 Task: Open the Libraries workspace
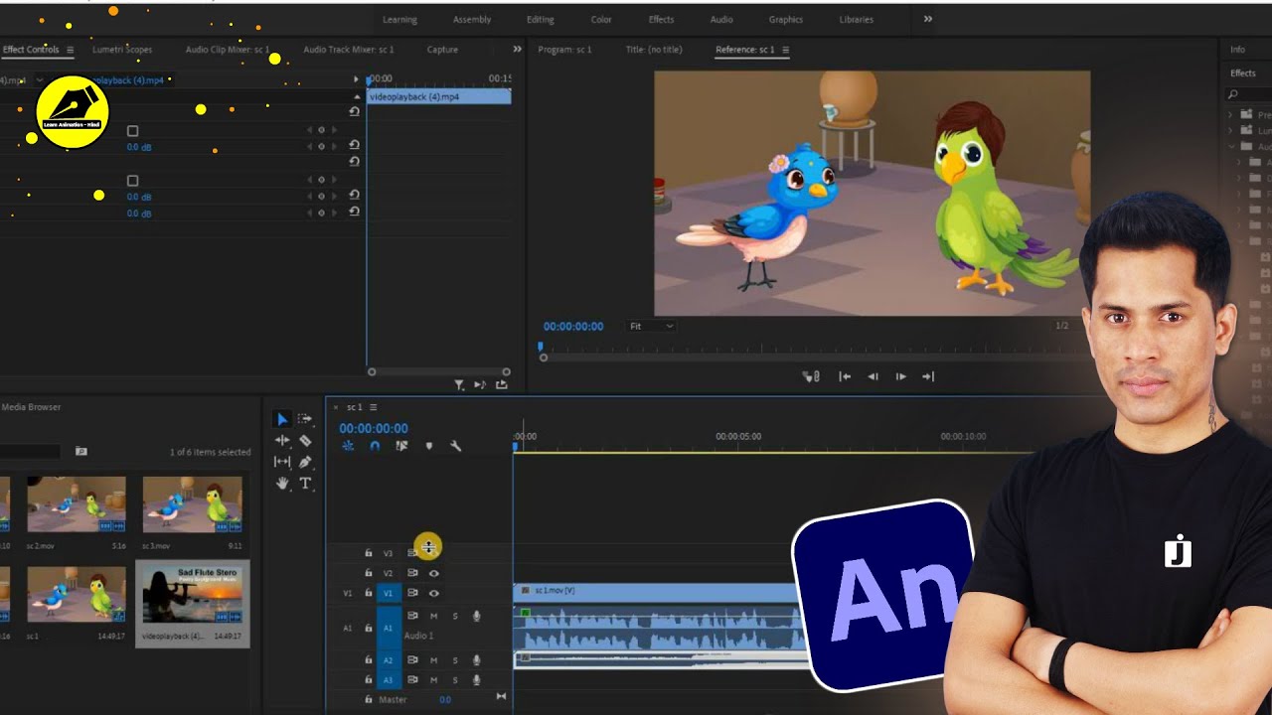click(x=856, y=19)
